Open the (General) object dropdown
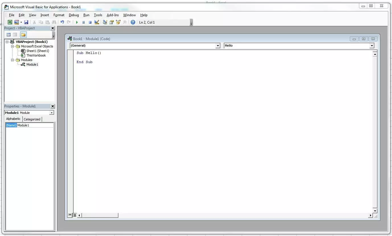The height and width of the screenshot is (236, 392). [x=218, y=46]
